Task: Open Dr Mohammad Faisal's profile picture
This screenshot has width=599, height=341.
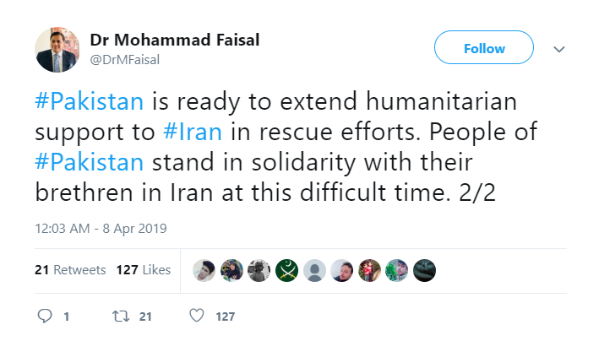Action: [x=57, y=48]
